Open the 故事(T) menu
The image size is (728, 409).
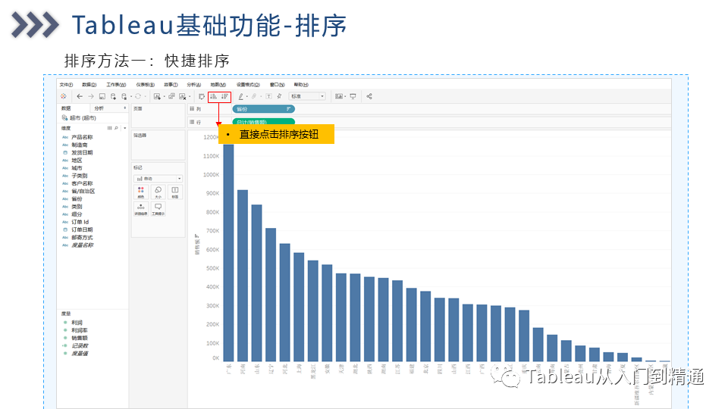click(x=171, y=85)
